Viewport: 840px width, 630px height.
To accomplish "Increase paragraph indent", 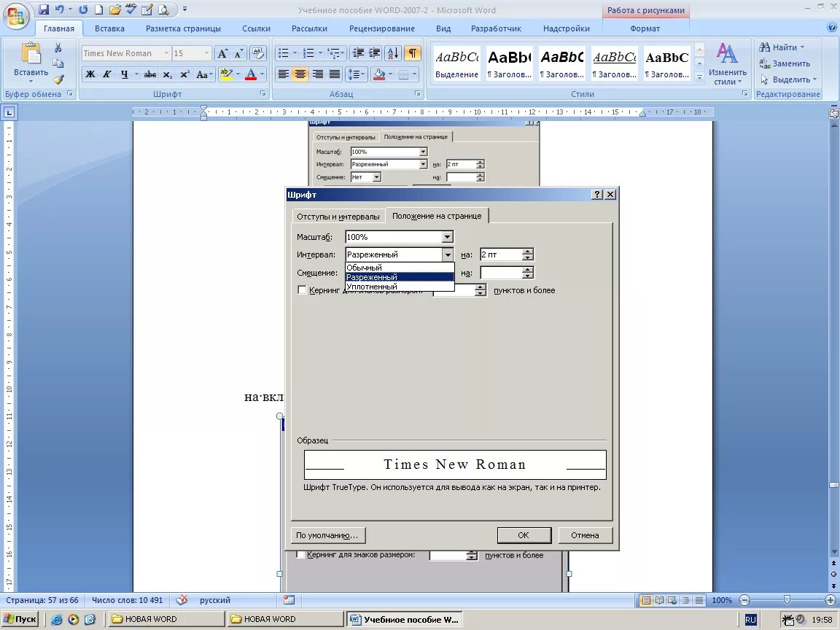I will pyautogui.click(x=375, y=53).
